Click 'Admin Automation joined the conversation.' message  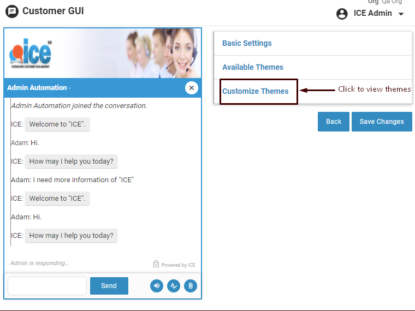coord(79,105)
